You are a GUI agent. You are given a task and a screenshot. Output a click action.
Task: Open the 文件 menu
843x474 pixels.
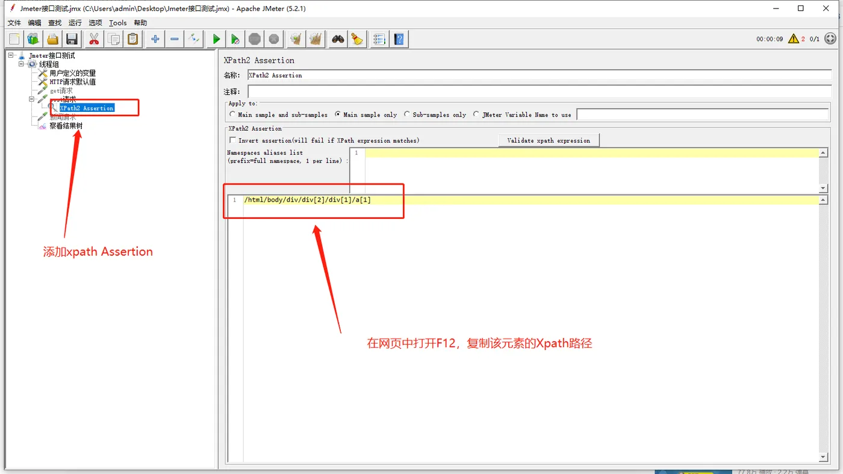click(14, 23)
